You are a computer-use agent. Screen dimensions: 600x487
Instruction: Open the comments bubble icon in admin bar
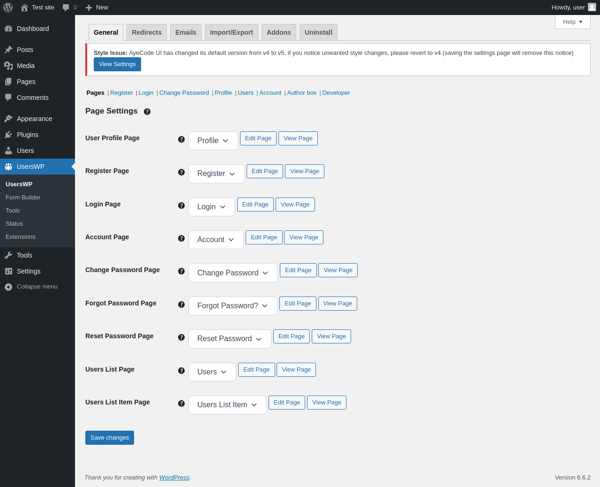tap(66, 8)
